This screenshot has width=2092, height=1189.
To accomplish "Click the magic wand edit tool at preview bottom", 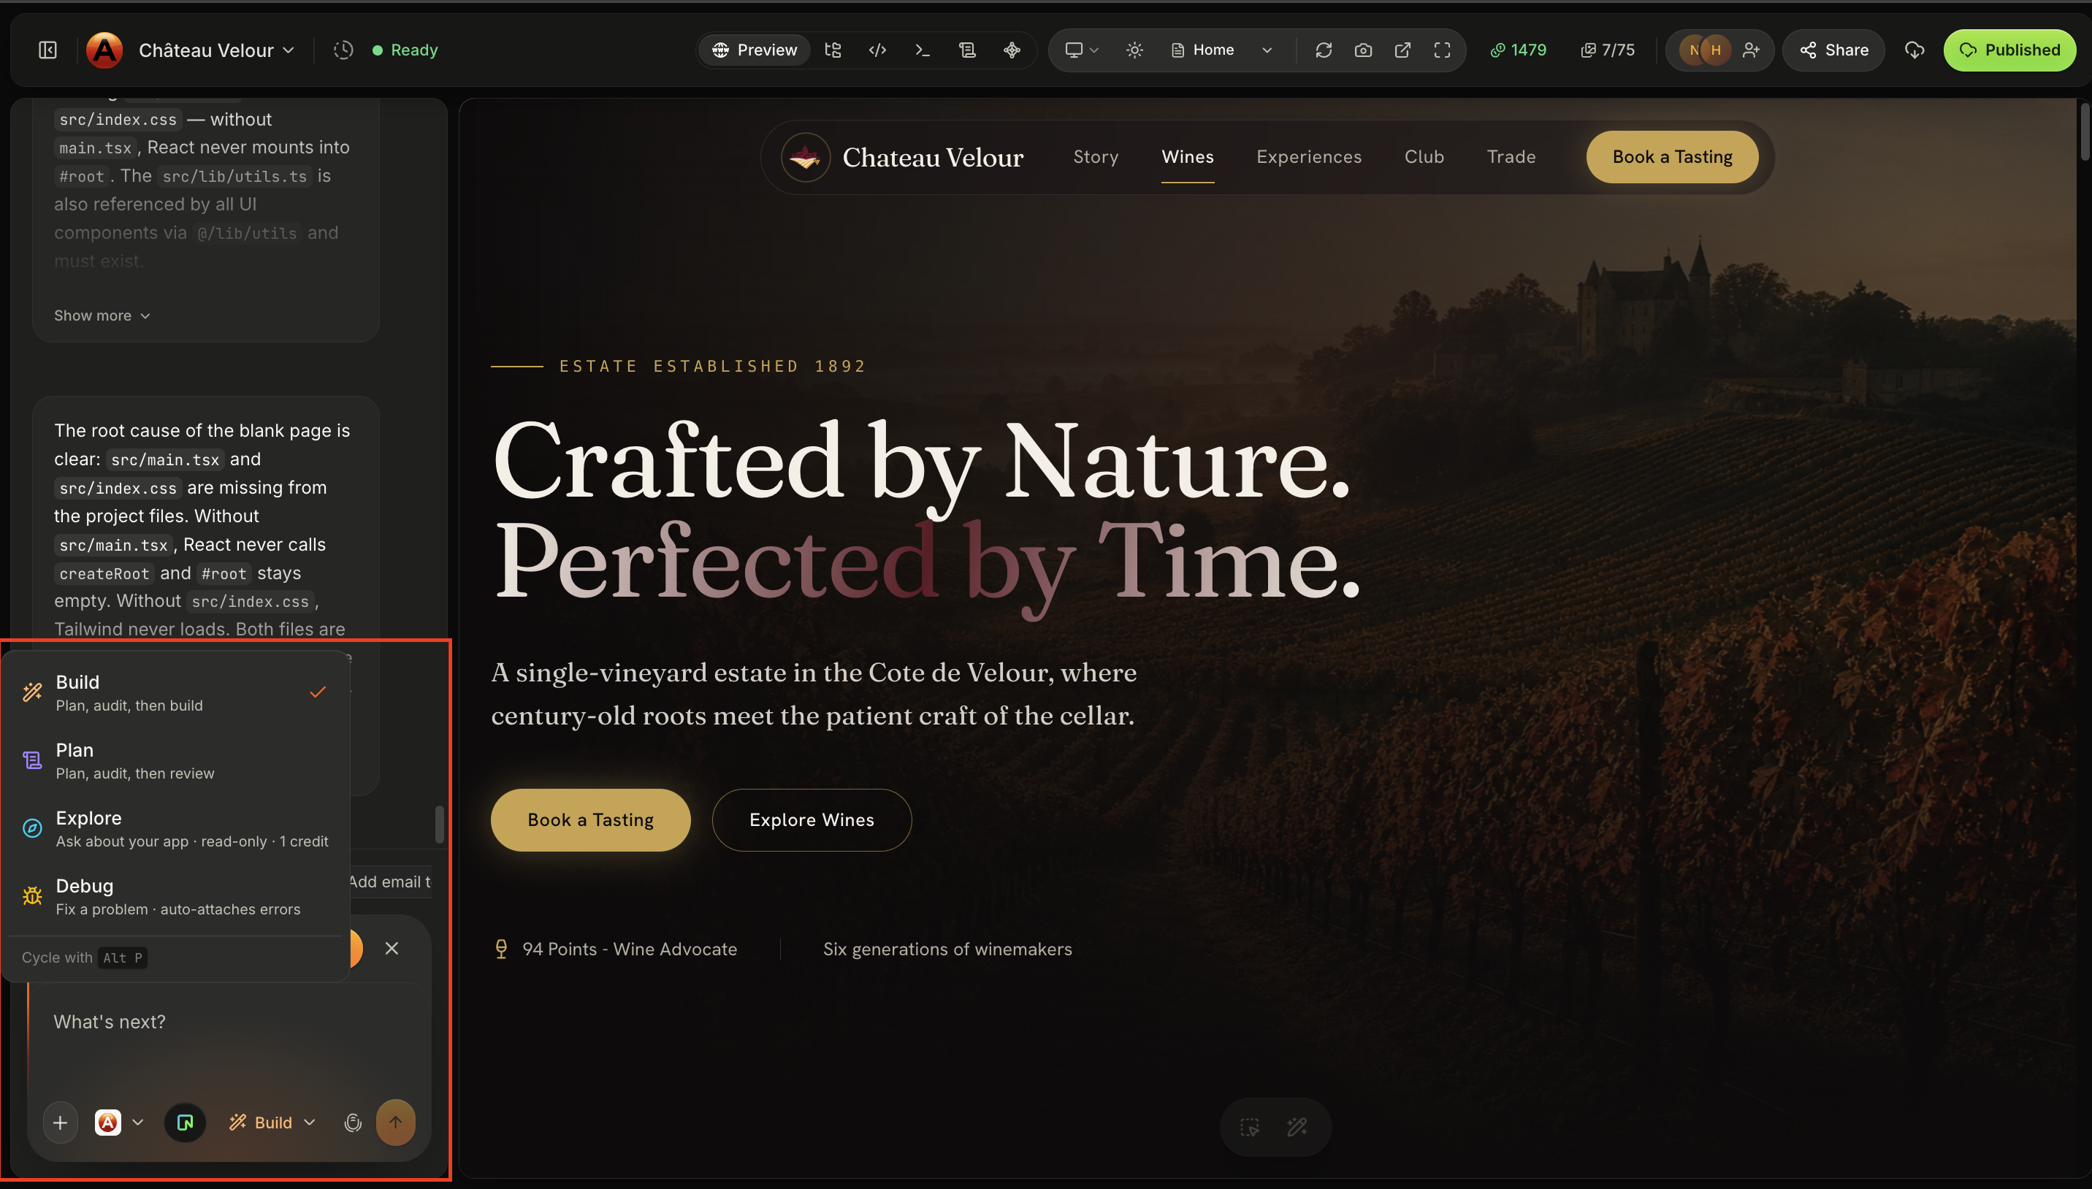I will (x=1297, y=1127).
